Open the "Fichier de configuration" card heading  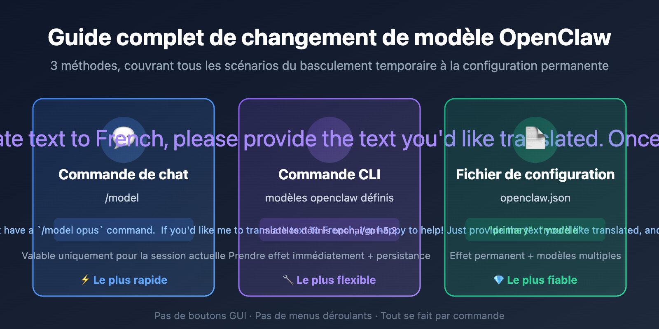[535, 174]
